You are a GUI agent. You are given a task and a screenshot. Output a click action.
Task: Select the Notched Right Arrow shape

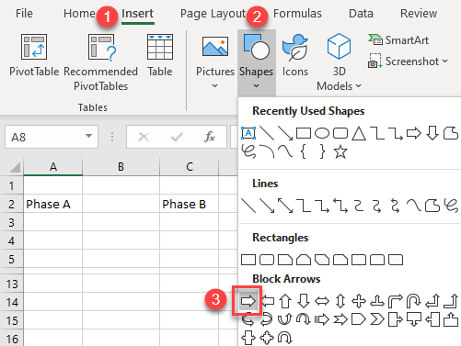point(340,319)
